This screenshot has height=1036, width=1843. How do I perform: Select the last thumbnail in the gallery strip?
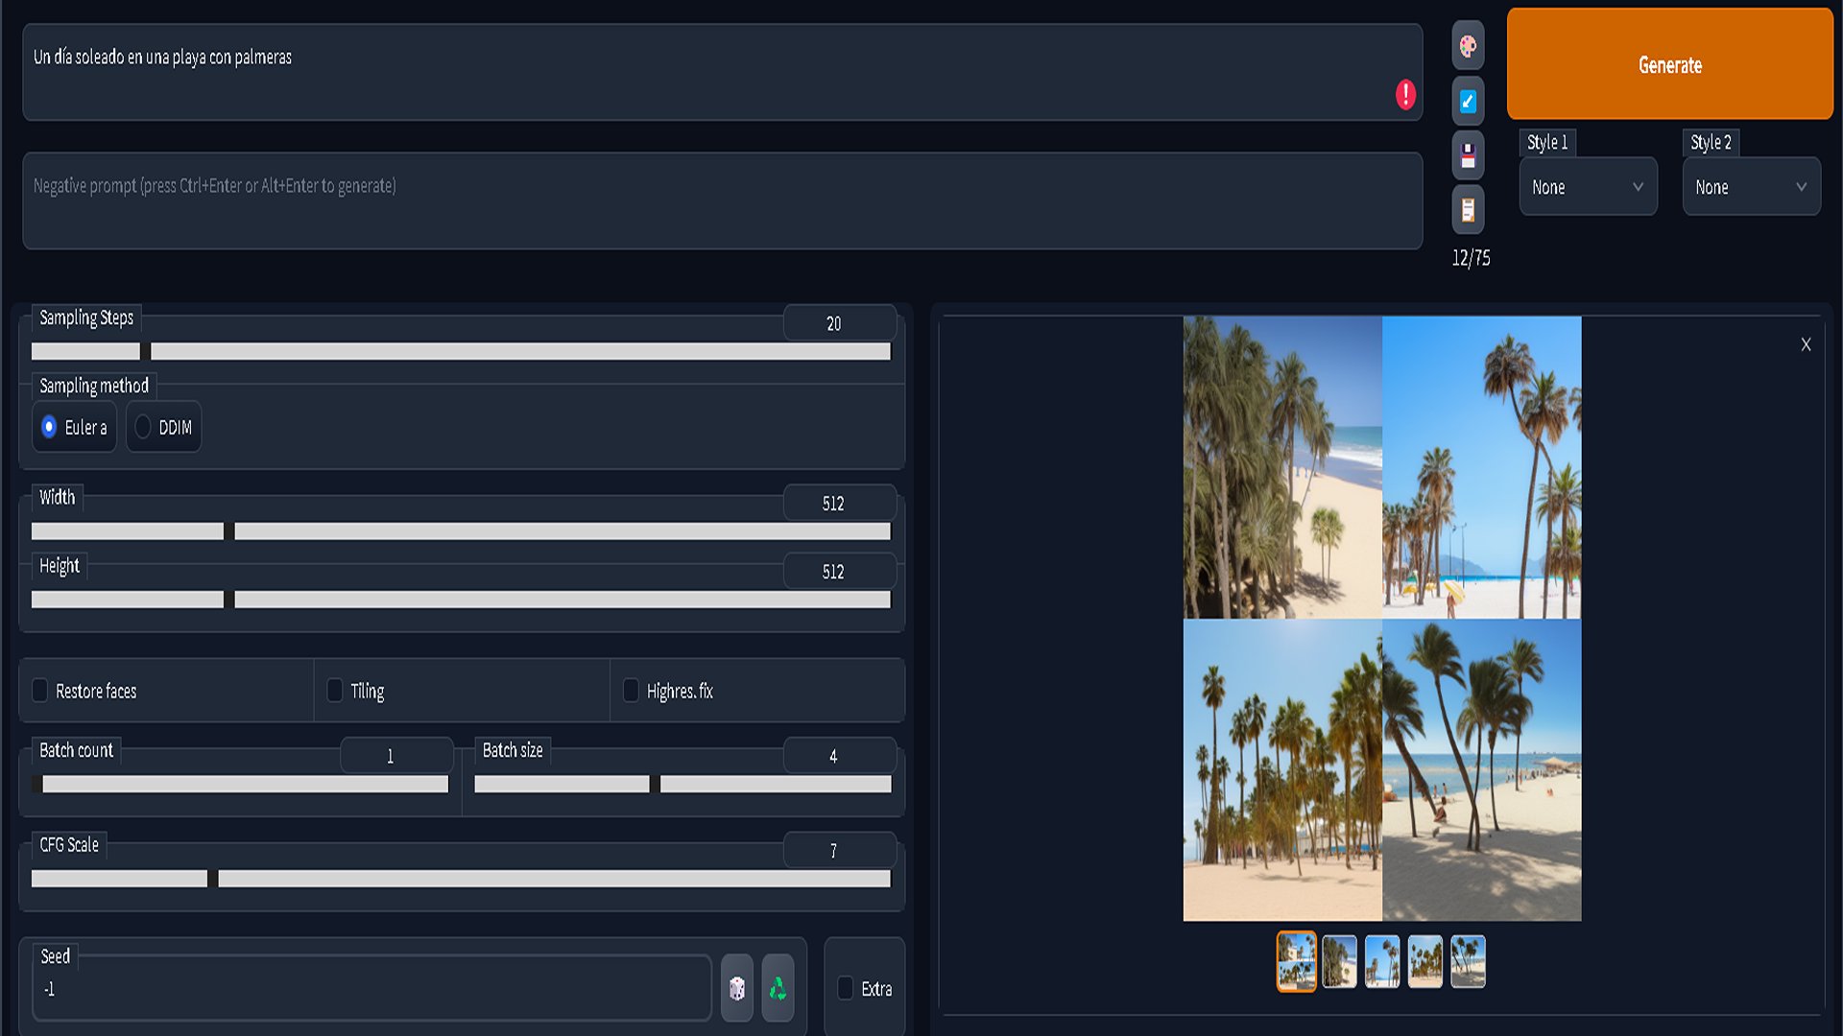pyautogui.click(x=1468, y=961)
